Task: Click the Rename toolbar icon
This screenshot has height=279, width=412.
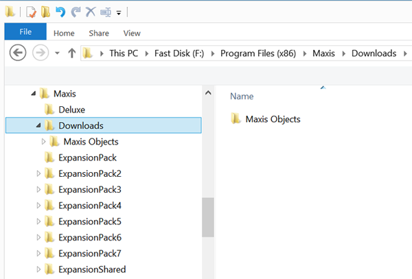Action: click(x=106, y=12)
